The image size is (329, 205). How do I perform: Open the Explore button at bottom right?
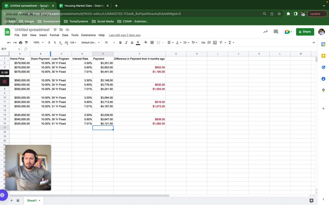[312, 201]
